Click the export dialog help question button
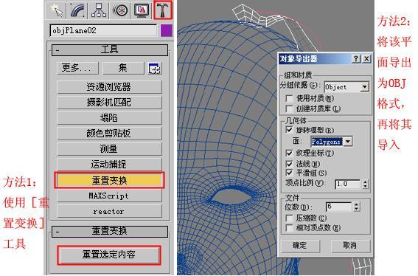The image size is (418, 276). (x=356, y=59)
